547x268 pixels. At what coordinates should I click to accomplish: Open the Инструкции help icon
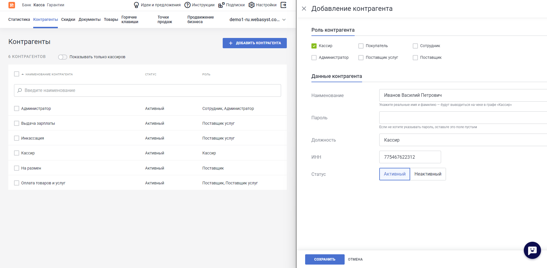click(187, 5)
